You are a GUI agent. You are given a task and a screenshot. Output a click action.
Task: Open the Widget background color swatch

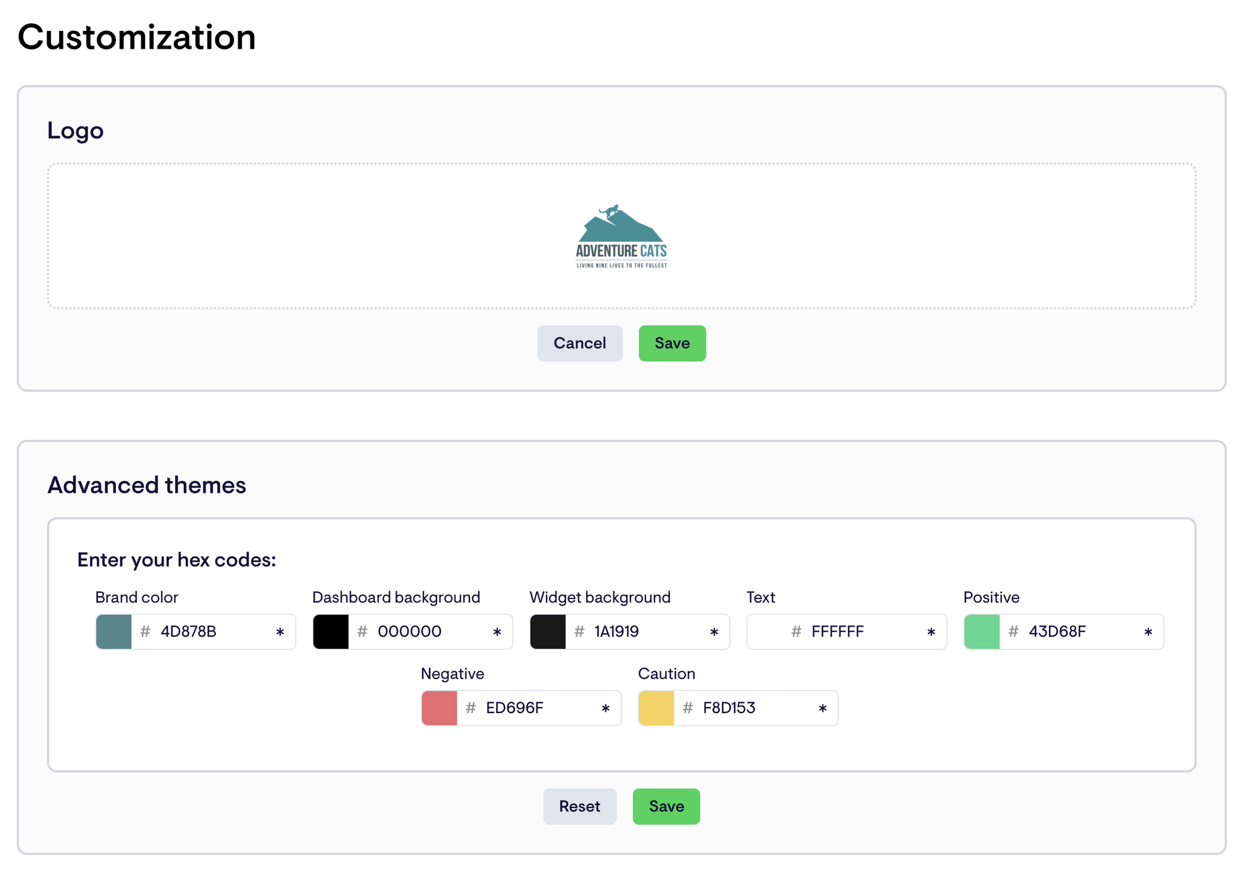pyautogui.click(x=548, y=632)
